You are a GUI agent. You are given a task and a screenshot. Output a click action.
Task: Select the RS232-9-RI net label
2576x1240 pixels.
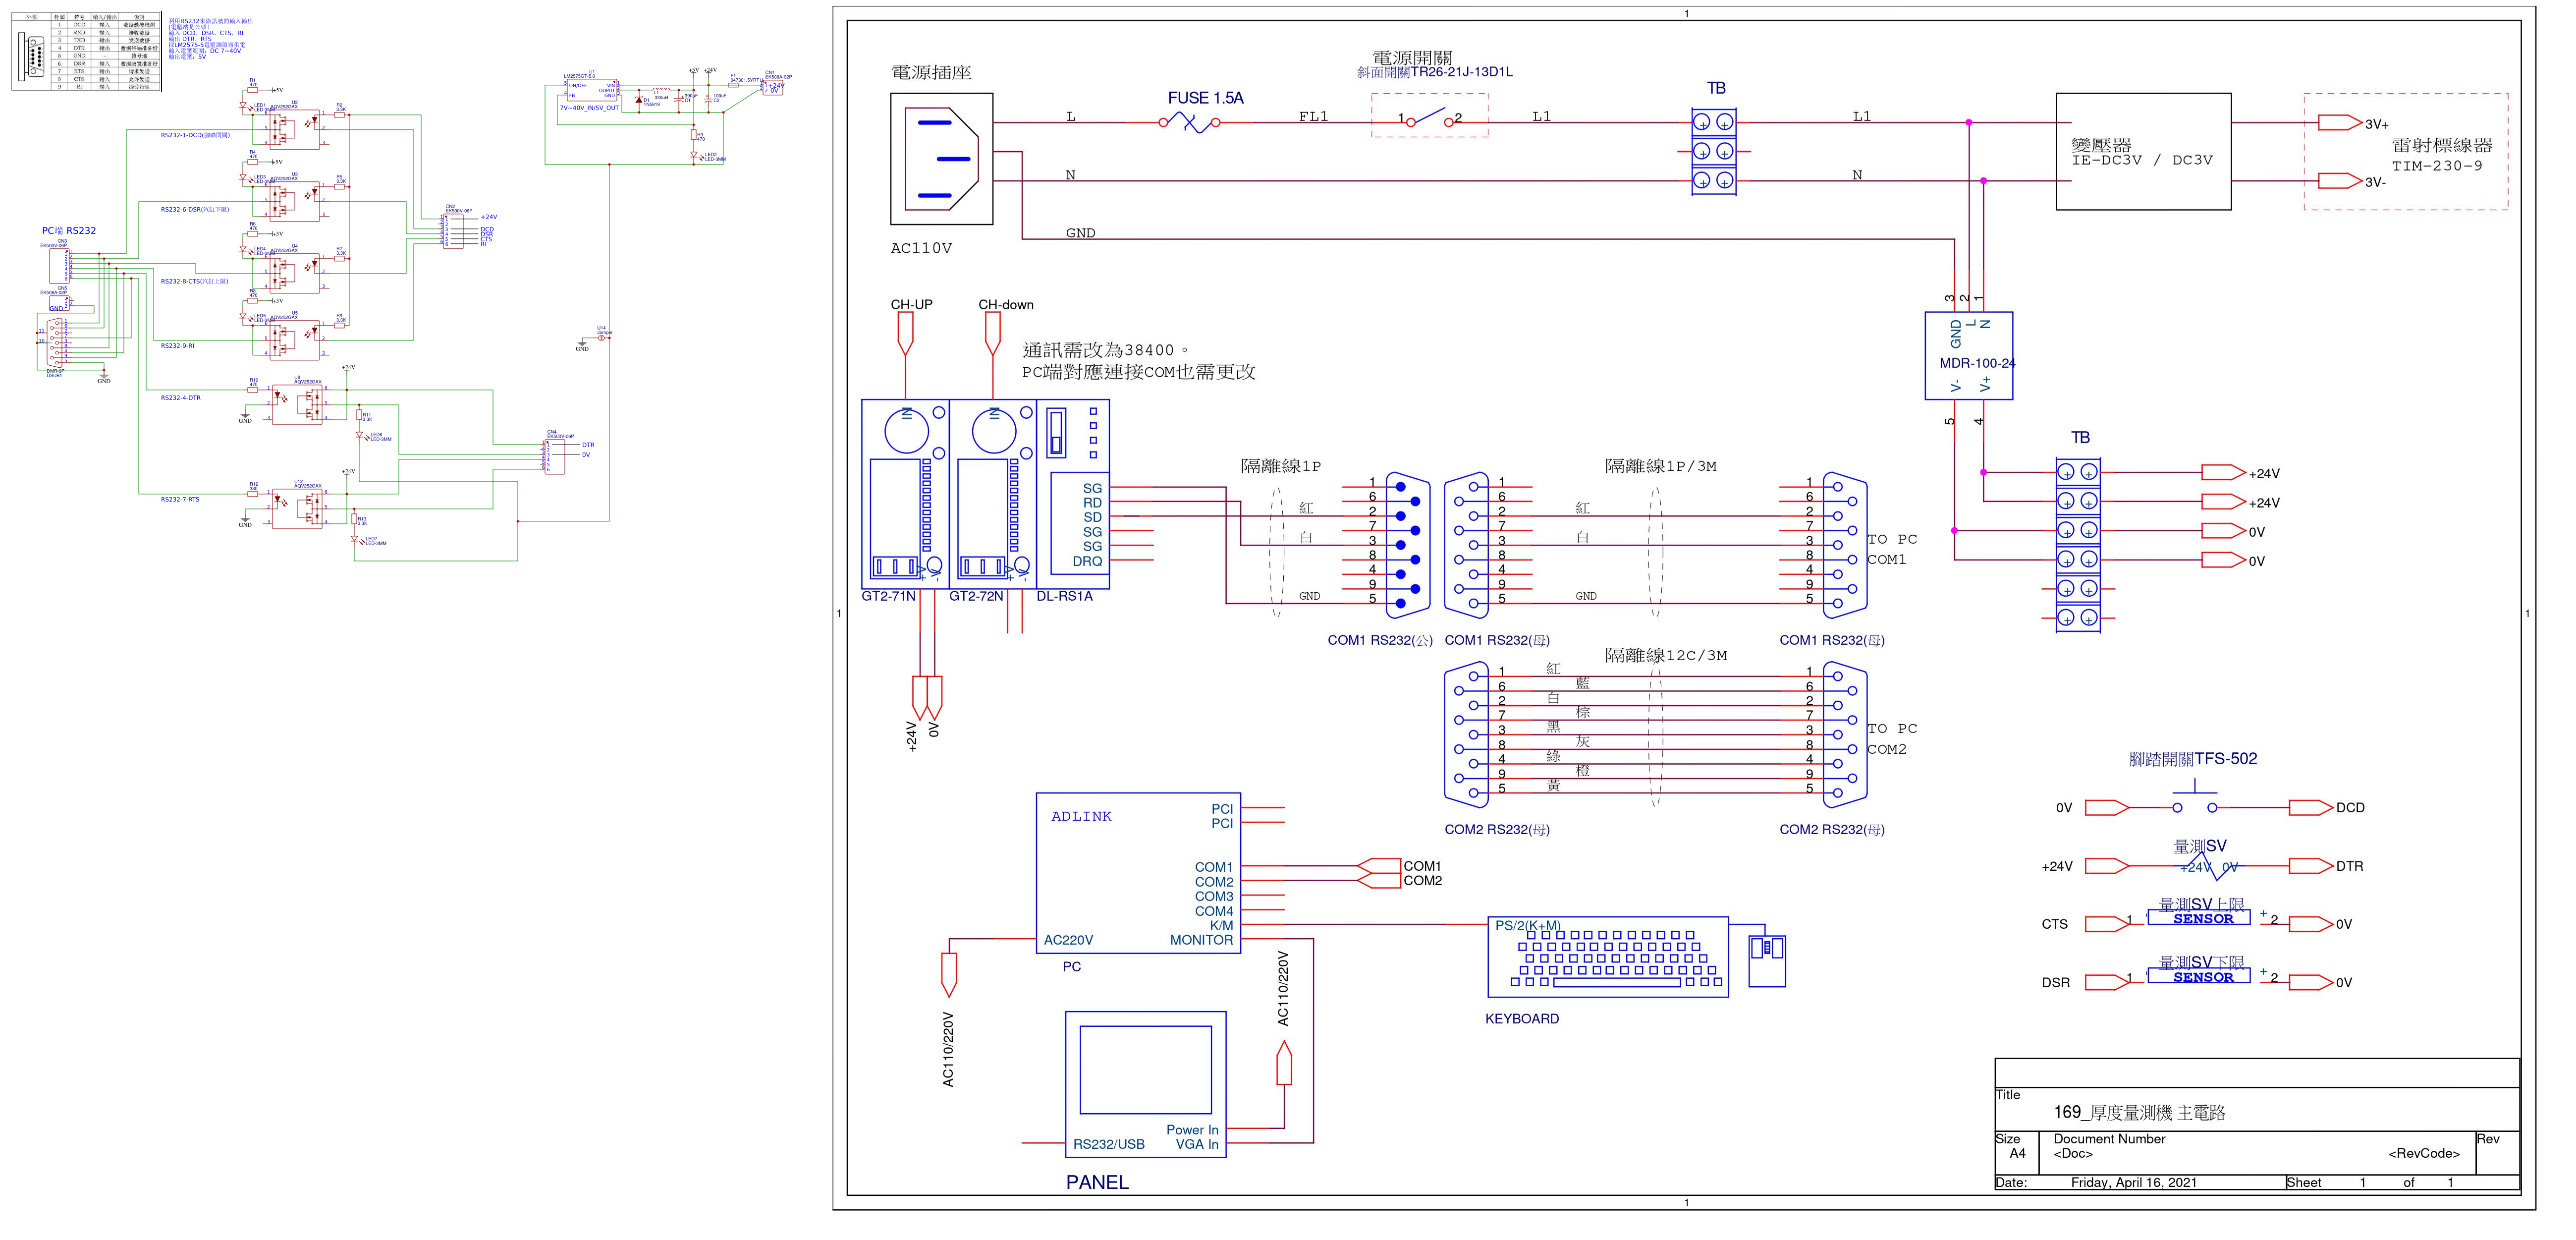[178, 346]
